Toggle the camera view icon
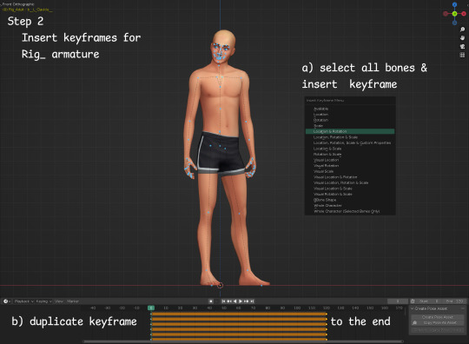The width and height of the screenshot is (469, 344). 462,46
